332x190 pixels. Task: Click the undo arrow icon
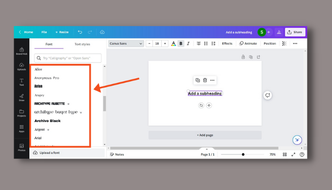(x=80, y=32)
